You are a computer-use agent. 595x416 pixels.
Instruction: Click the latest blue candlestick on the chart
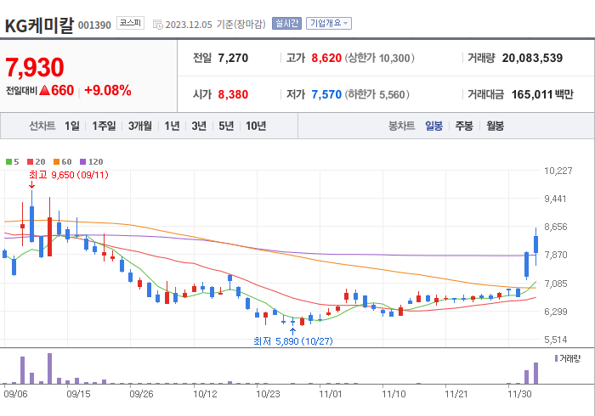[x=535, y=245]
